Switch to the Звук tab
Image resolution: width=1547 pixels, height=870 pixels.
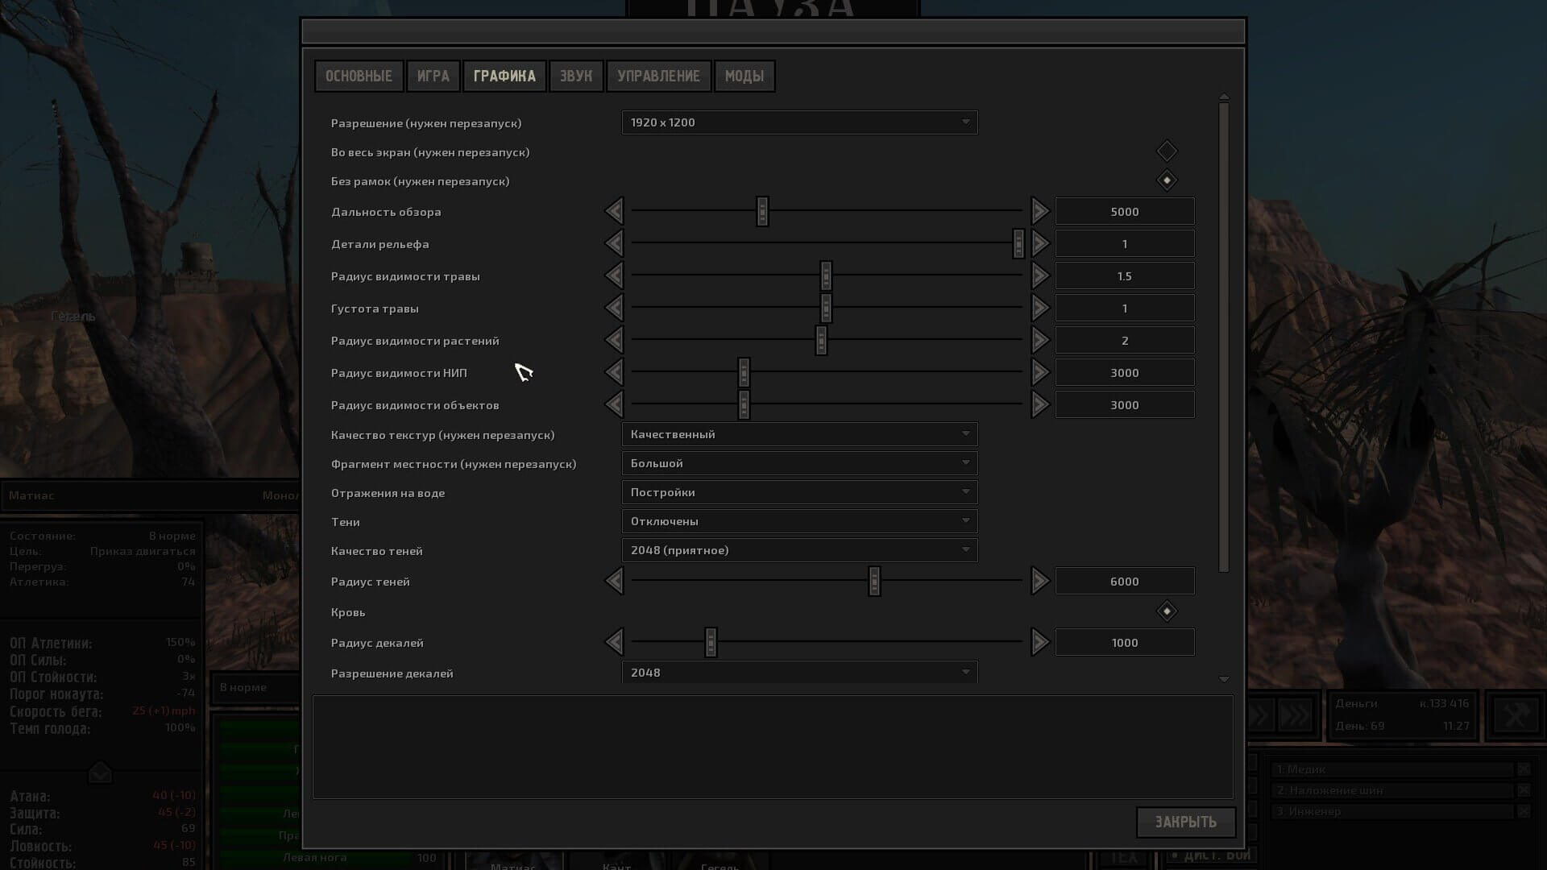[x=575, y=77]
